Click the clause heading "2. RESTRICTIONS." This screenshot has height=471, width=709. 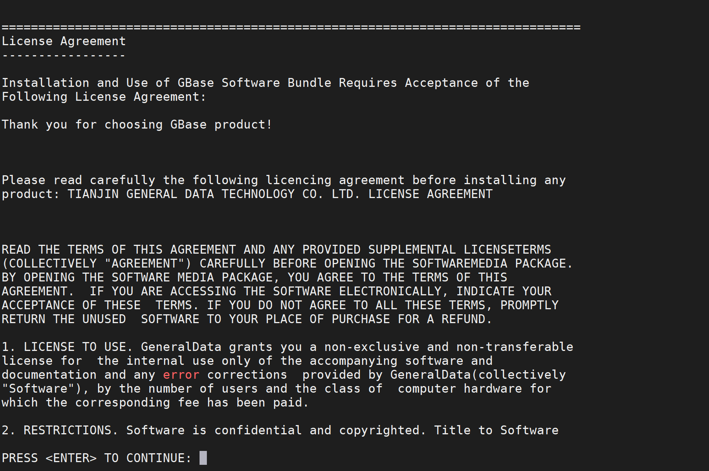click(60, 430)
